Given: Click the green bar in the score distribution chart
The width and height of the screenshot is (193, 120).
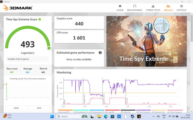Looking at the screenshot, I should coord(7,90).
